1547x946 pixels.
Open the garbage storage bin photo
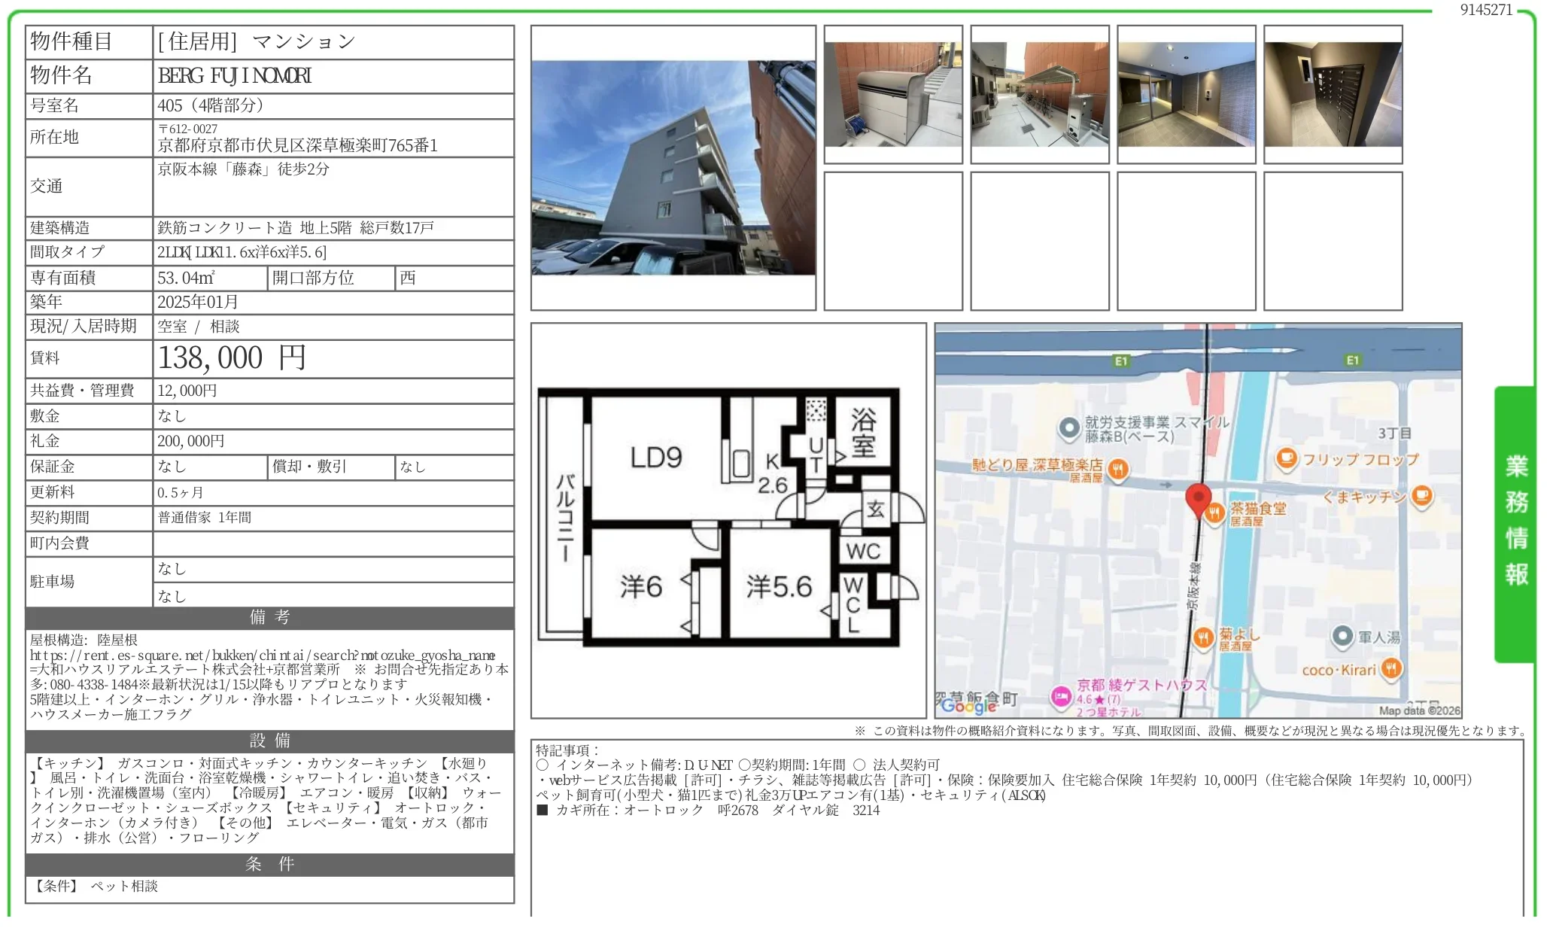pyautogui.click(x=892, y=94)
